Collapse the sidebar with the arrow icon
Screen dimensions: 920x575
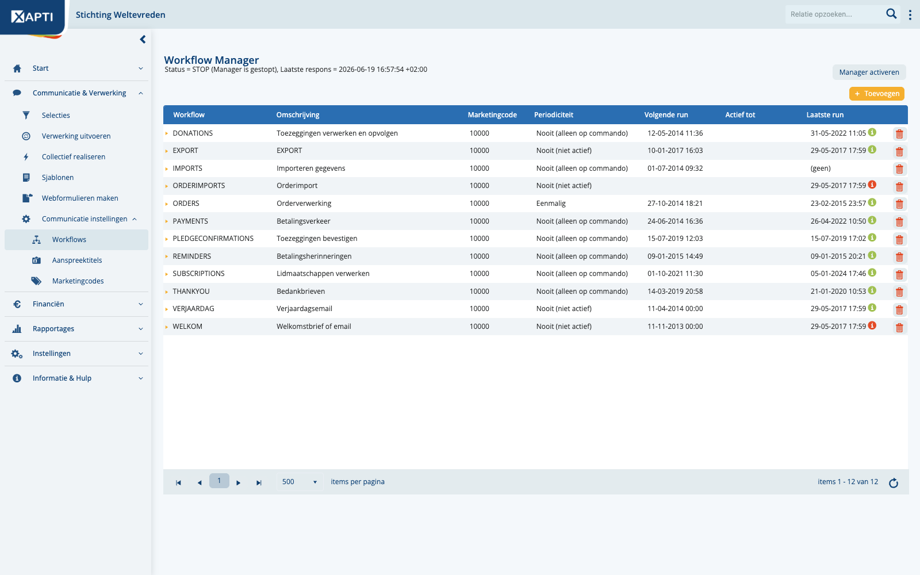click(143, 39)
